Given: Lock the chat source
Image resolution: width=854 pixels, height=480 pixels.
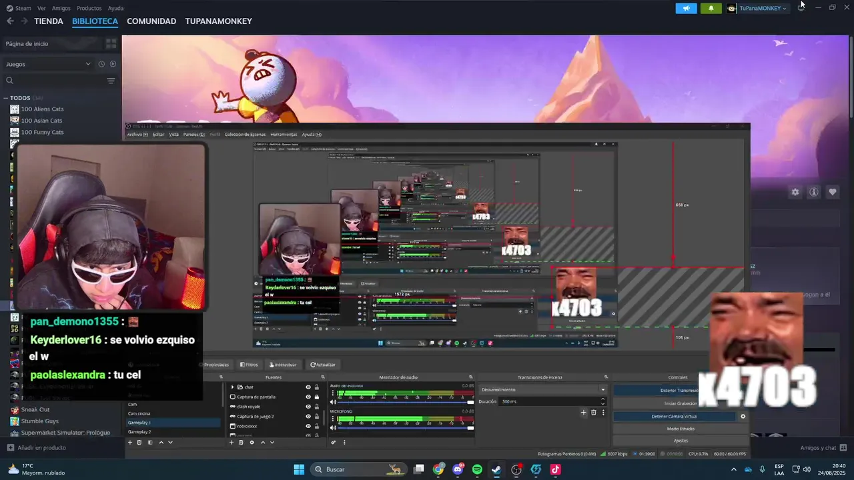Looking at the screenshot, I should click(317, 387).
